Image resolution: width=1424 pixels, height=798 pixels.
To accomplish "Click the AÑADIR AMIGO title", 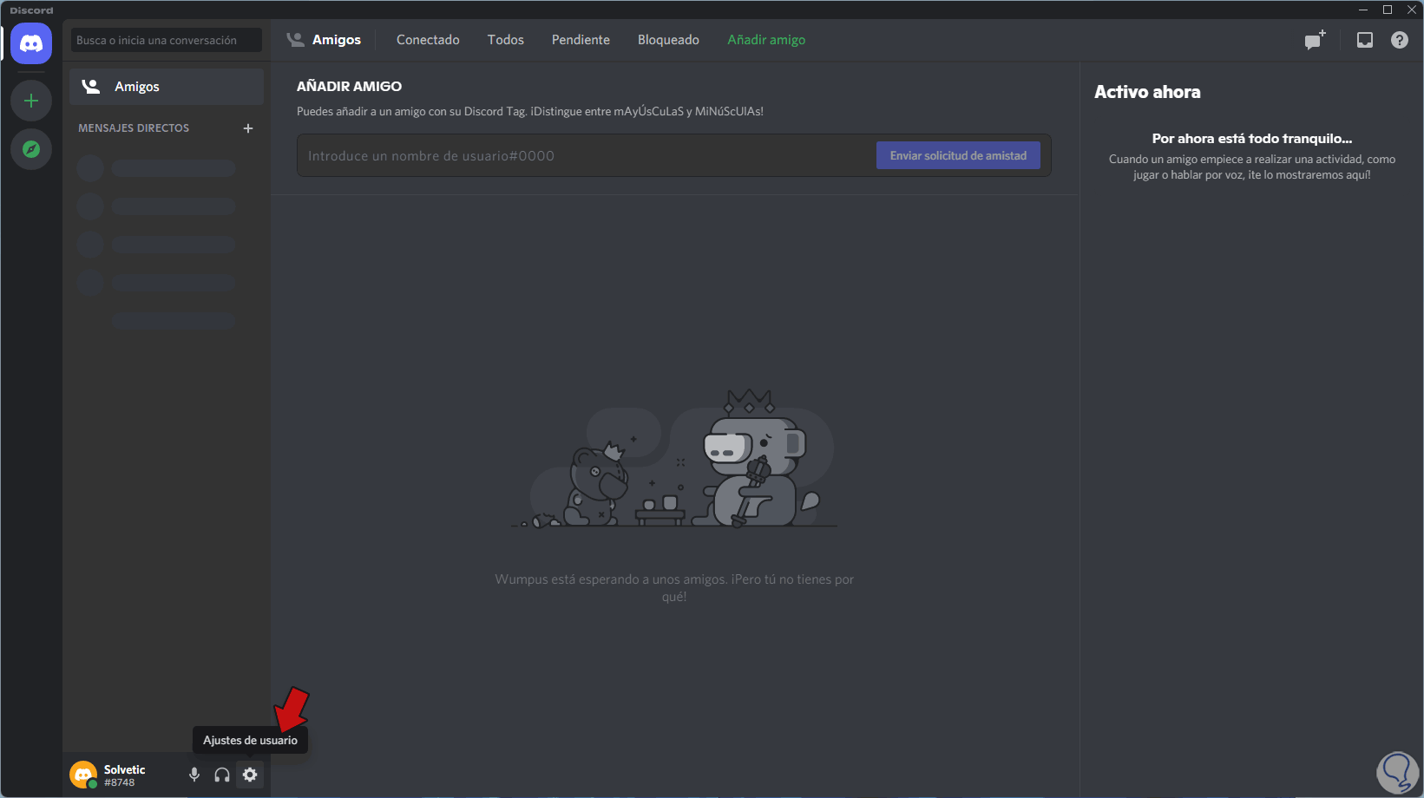I will point(349,87).
